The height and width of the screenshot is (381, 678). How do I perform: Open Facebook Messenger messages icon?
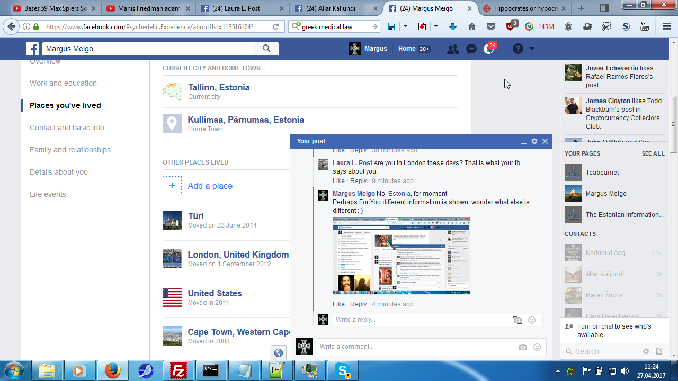click(471, 49)
